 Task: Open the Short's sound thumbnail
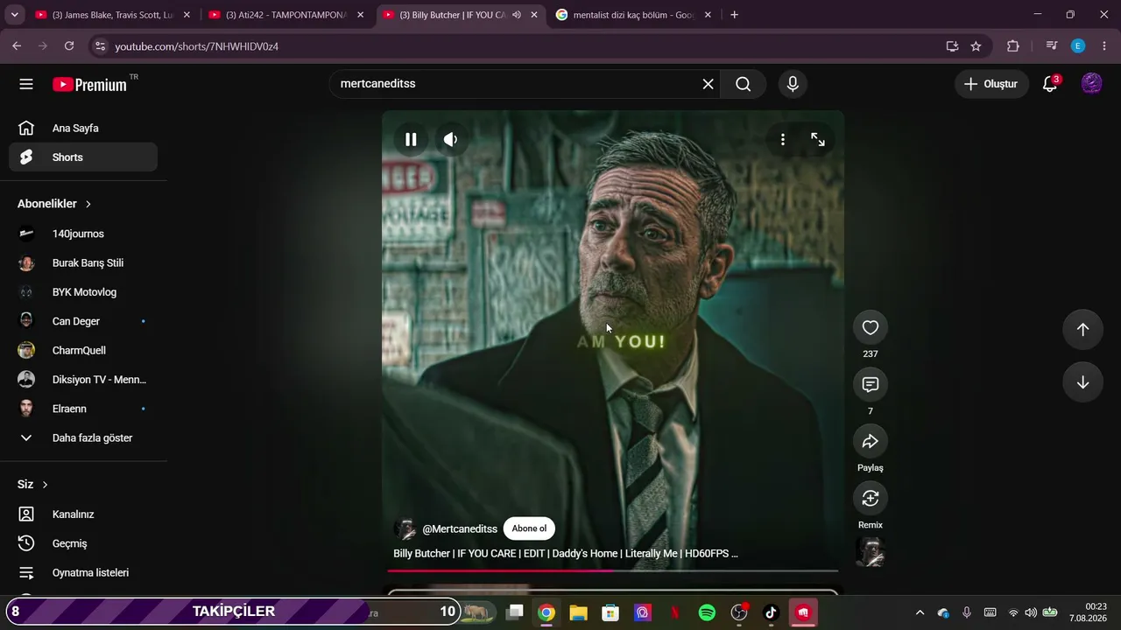871,552
